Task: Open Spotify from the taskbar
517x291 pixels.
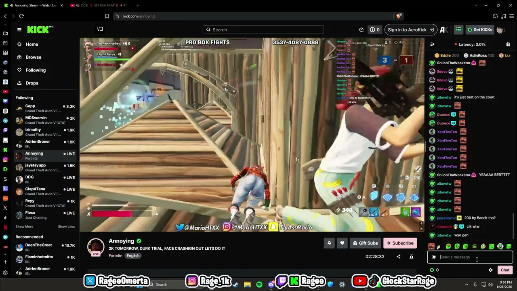Action: [x=259, y=285]
